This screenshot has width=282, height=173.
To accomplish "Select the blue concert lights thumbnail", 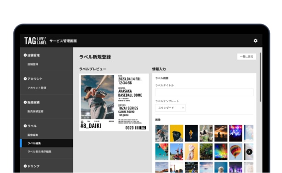I will pyautogui.click(x=236, y=133).
